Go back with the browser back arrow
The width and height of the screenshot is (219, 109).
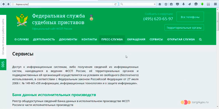4,4
